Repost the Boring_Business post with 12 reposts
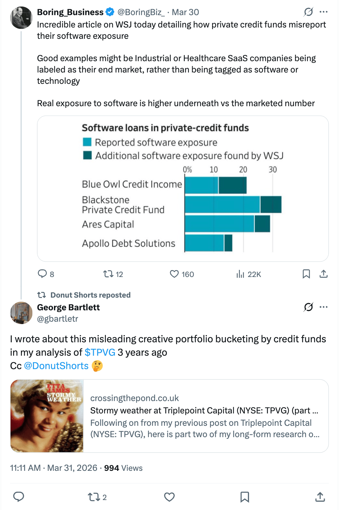 click(x=108, y=274)
